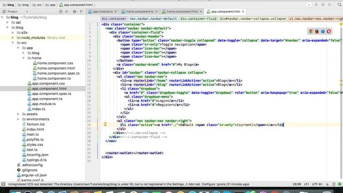The image size is (343, 193).
Task: Close the home.component.ts tab
Action: pyautogui.click(x=156, y=12)
